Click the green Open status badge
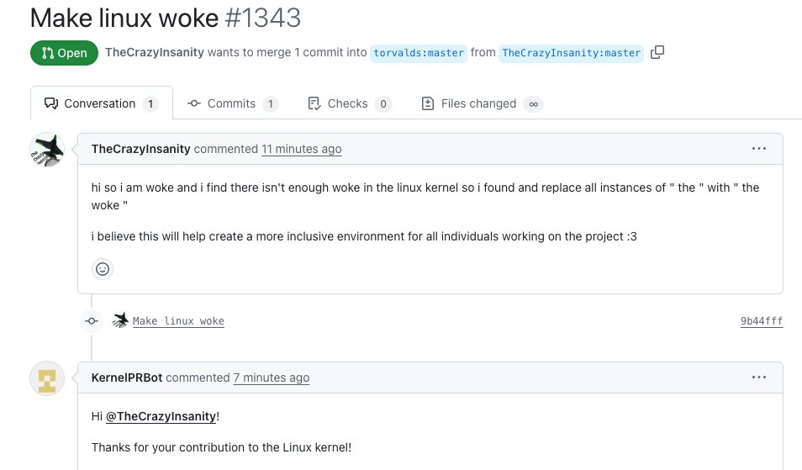Screen dimensions: 802x470 tap(64, 53)
